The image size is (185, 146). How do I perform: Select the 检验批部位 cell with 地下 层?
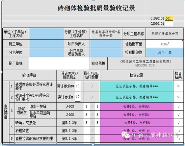coord(165,52)
